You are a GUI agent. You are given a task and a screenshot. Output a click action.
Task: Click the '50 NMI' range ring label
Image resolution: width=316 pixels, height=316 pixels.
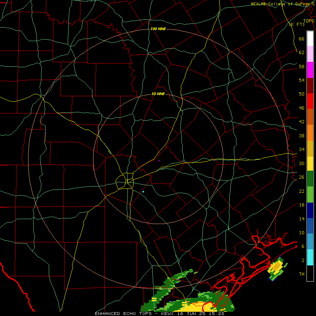tap(158, 94)
